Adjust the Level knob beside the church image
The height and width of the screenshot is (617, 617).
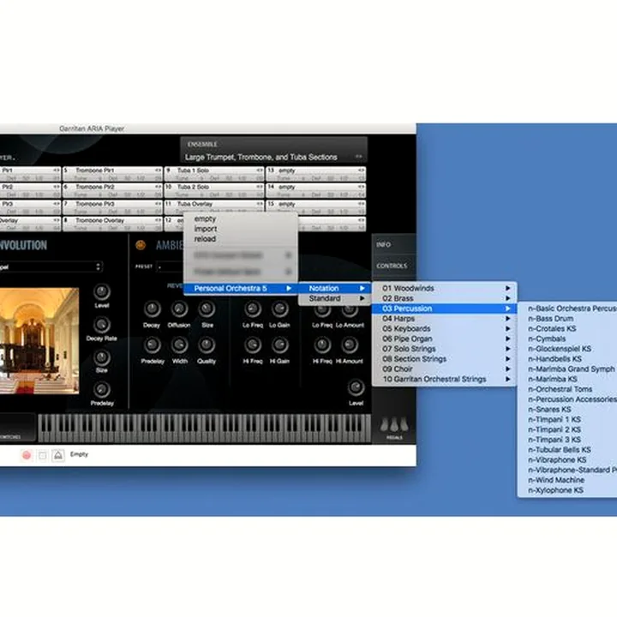(x=101, y=292)
